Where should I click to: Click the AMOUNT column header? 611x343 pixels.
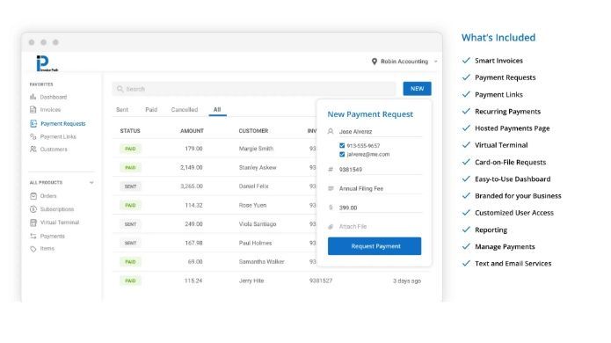(192, 131)
